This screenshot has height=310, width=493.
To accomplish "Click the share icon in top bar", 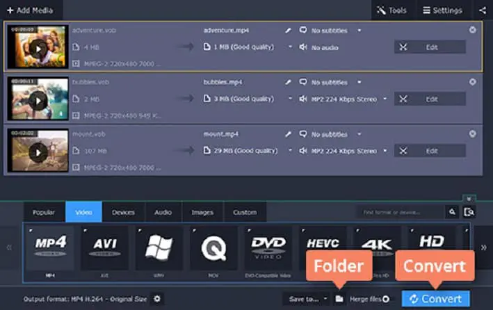I will [x=483, y=10].
